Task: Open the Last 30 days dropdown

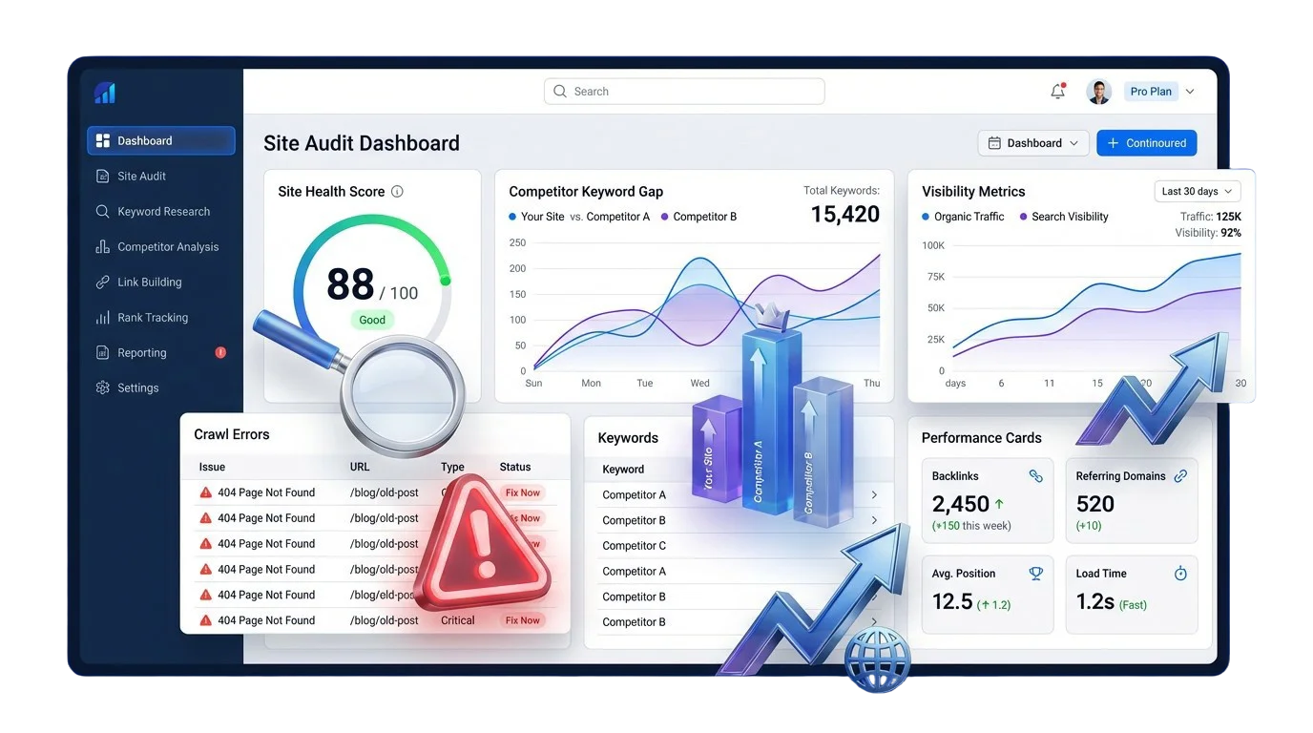Action: pos(1197,191)
